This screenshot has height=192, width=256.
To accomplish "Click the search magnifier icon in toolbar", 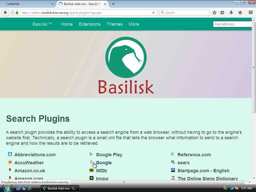I will [162, 12].
